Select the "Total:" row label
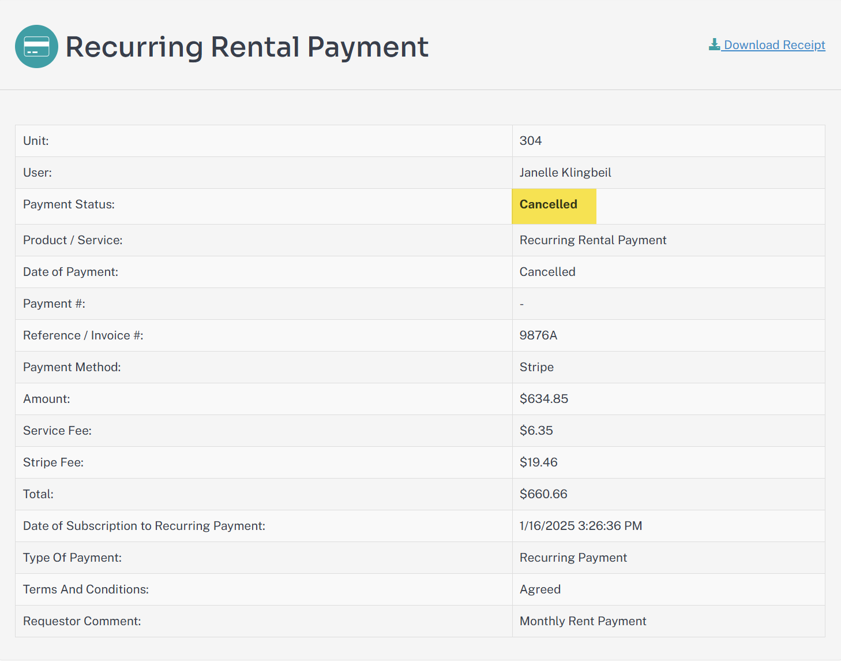Viewport: 841px width, 661px height. [38, 494]
